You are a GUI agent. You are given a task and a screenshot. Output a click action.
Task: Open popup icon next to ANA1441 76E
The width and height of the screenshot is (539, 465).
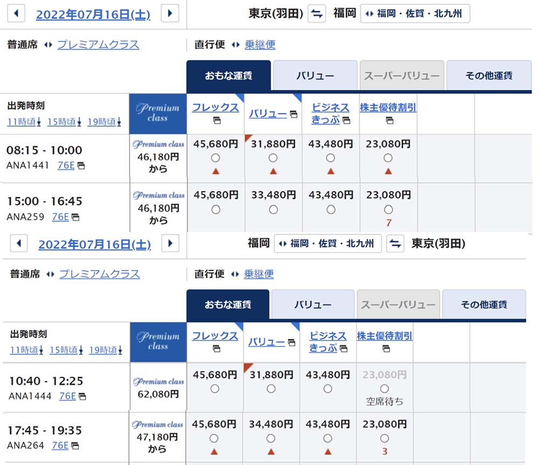pyautogui.click(x=81, y=166)
